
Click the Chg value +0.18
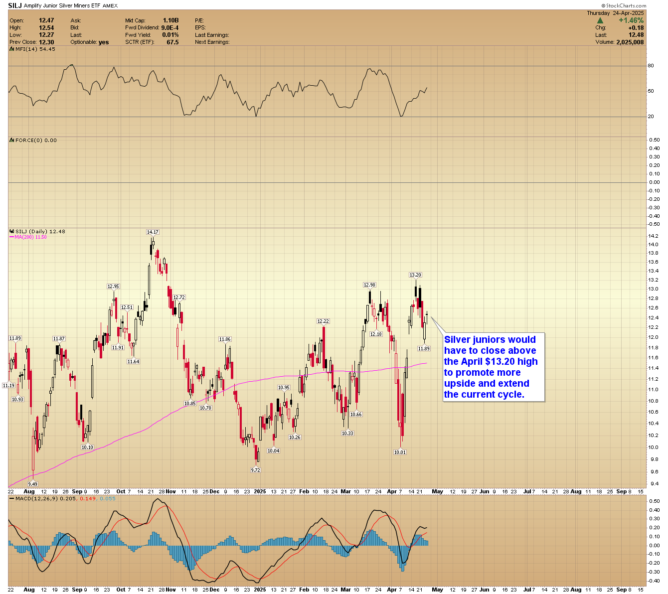(636, 28)
